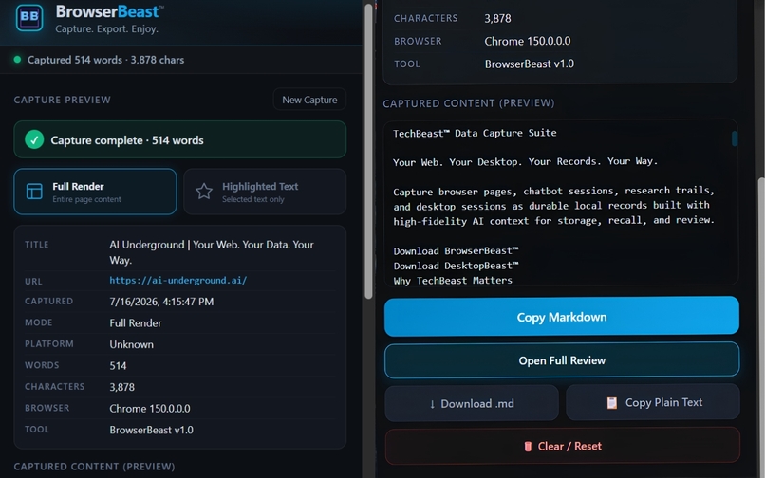Click the captured content preview scrollbar
765x478 pixels.
click(x=735, y=138)
